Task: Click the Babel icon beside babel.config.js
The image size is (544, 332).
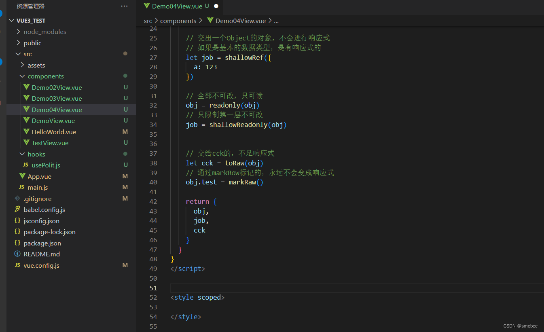Action: pos(17,209)
